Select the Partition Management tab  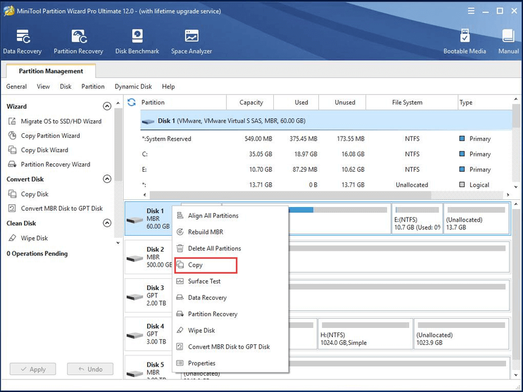coord(51,71)
